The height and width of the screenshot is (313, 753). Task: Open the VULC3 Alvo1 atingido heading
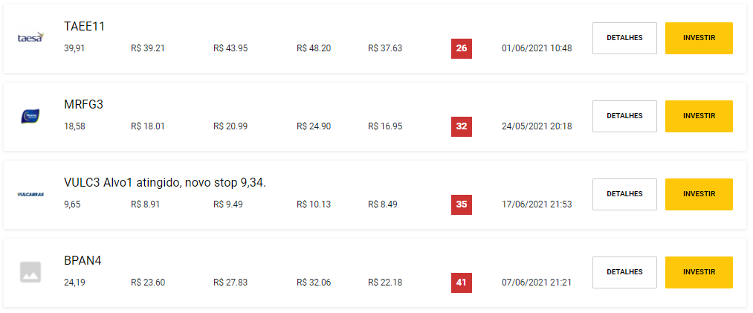(x=165, y=183)
